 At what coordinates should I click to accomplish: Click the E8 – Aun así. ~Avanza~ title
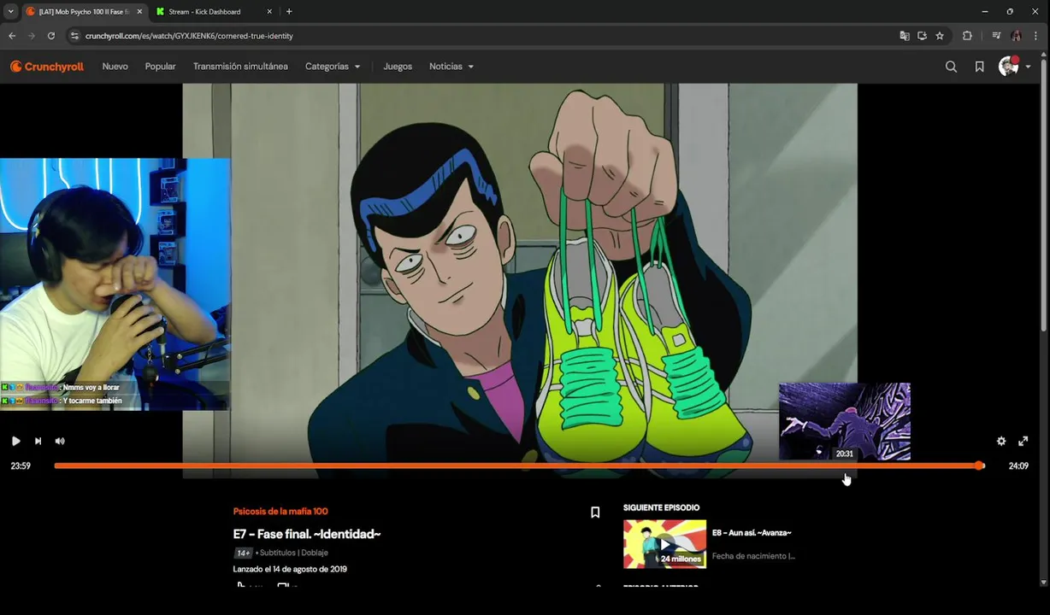click(752, 533)
